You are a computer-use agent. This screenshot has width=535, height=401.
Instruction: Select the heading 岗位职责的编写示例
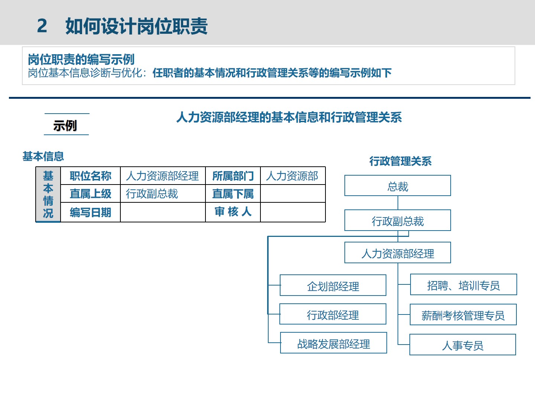(x=81, y=59)
